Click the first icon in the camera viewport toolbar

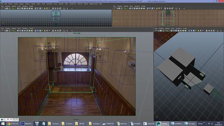[2, 31]
